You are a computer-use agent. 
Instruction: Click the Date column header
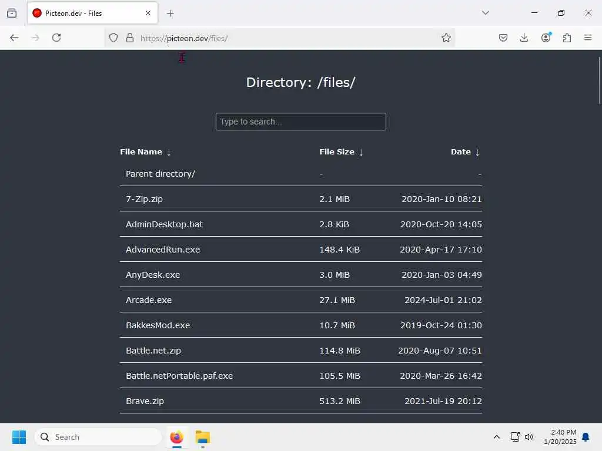[461, 152]
